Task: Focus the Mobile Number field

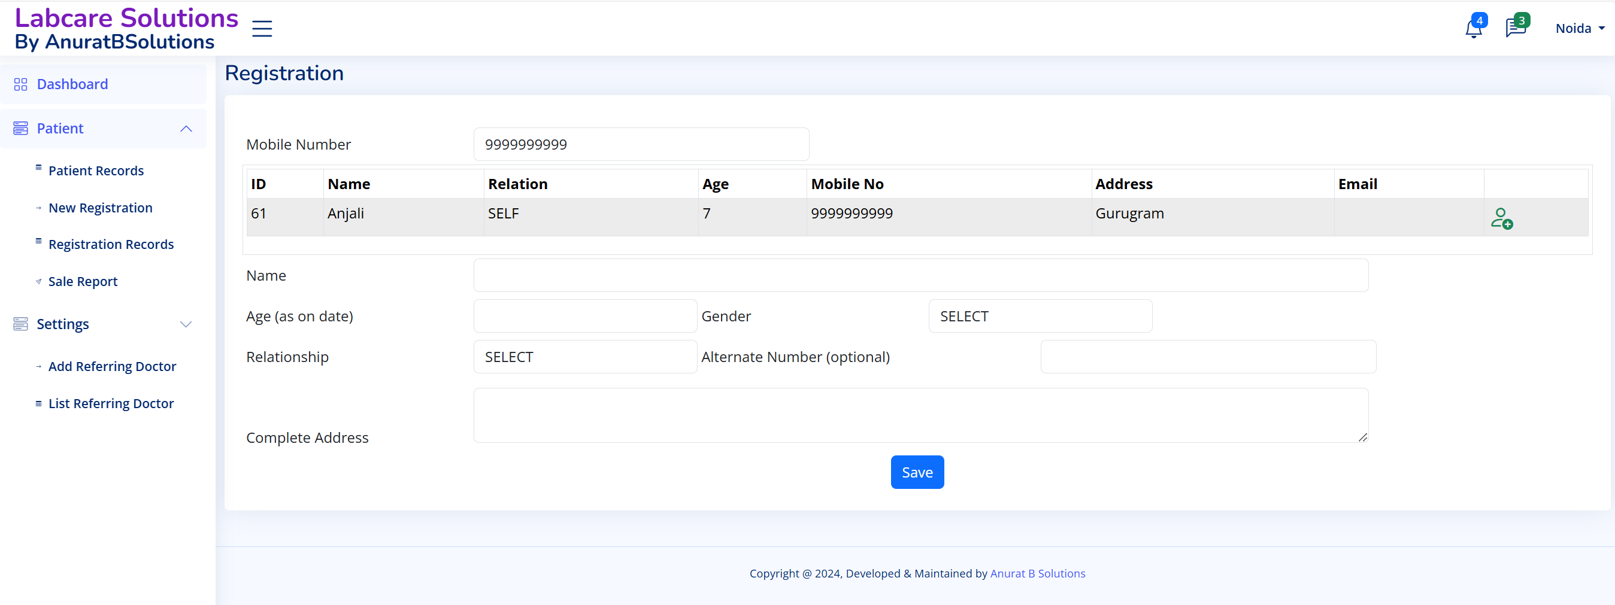Action: pos(641,145)
